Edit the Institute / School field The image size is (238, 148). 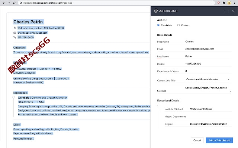click(x=211, y=109)
